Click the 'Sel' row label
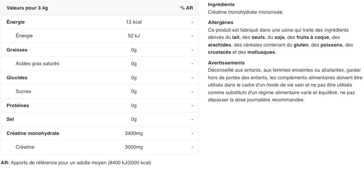Image resolution: width=364 pixels, height=170 pixels. pos(10,119)
